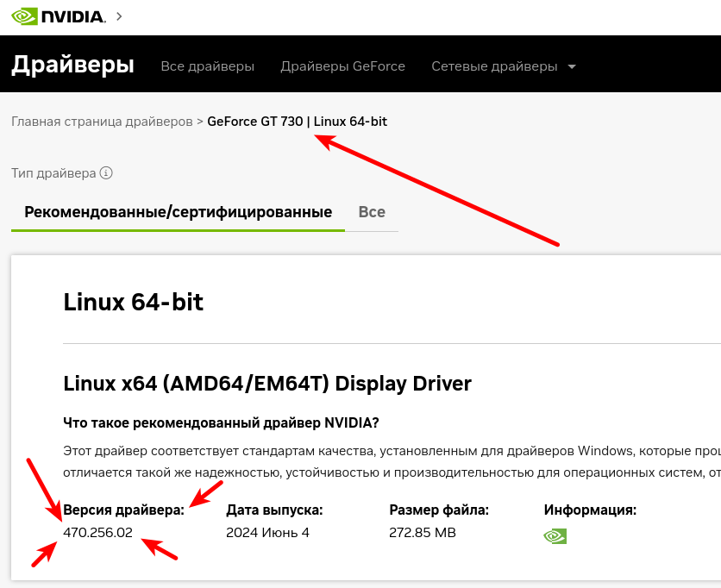Switch to the Рекомендованные/сертифицированные tab

[178, 212]
